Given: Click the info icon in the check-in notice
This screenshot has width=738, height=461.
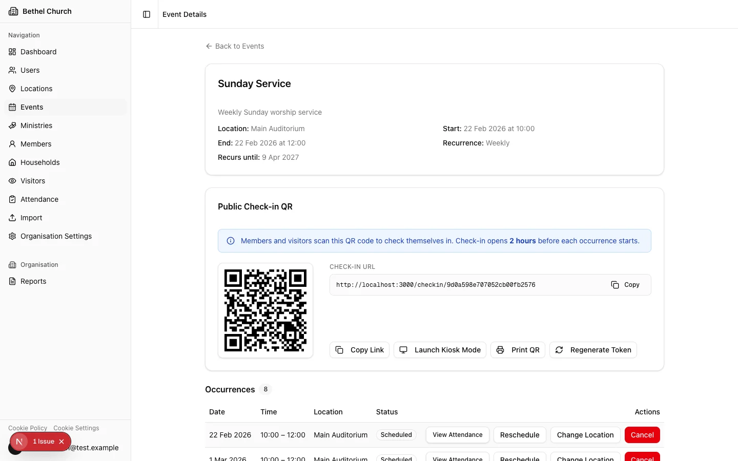Looking at the screenshot, I should pos(231,241).
